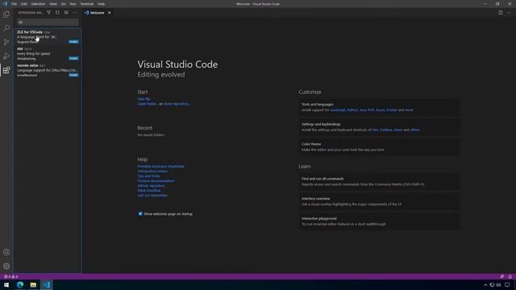Image resolution: width=516 pixels, height=290 pixels.
Task: Open the Edit menu
Action: point(24,4)
